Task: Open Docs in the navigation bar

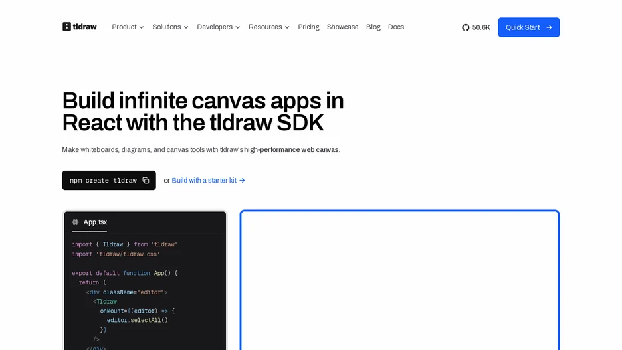Action: [x=396, y=27]
